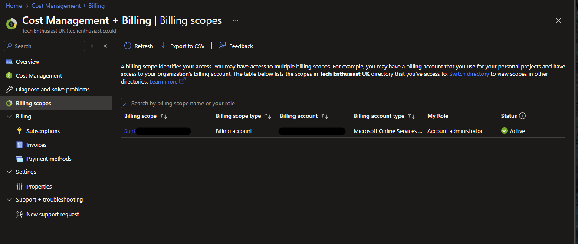Image resolution: width=578 pixels, height=244 pixels.
Task: Click the Billing scope type header
Action: (238, 116)
